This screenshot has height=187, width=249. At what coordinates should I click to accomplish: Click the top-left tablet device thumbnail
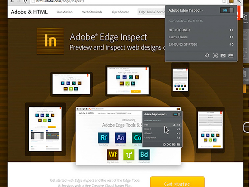[72, 84]
